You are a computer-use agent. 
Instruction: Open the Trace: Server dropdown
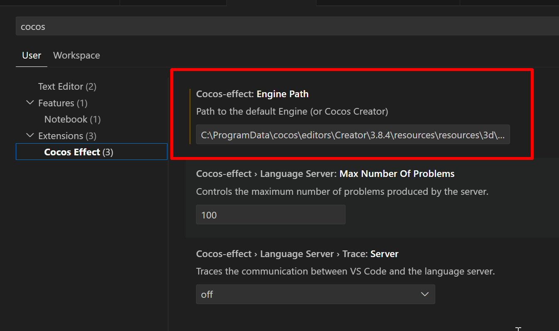click(316, 294)
